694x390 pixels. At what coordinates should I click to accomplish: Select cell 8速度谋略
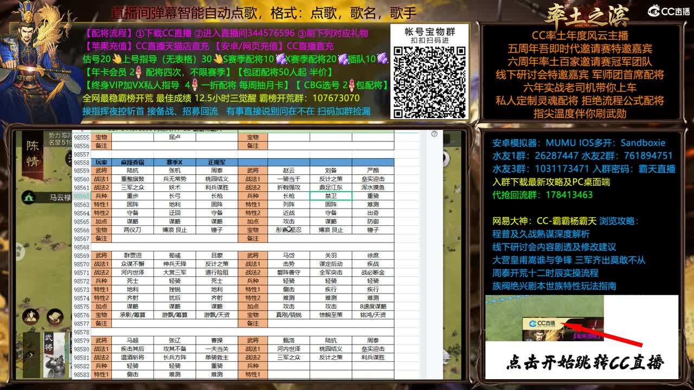[x=373, y=307]
